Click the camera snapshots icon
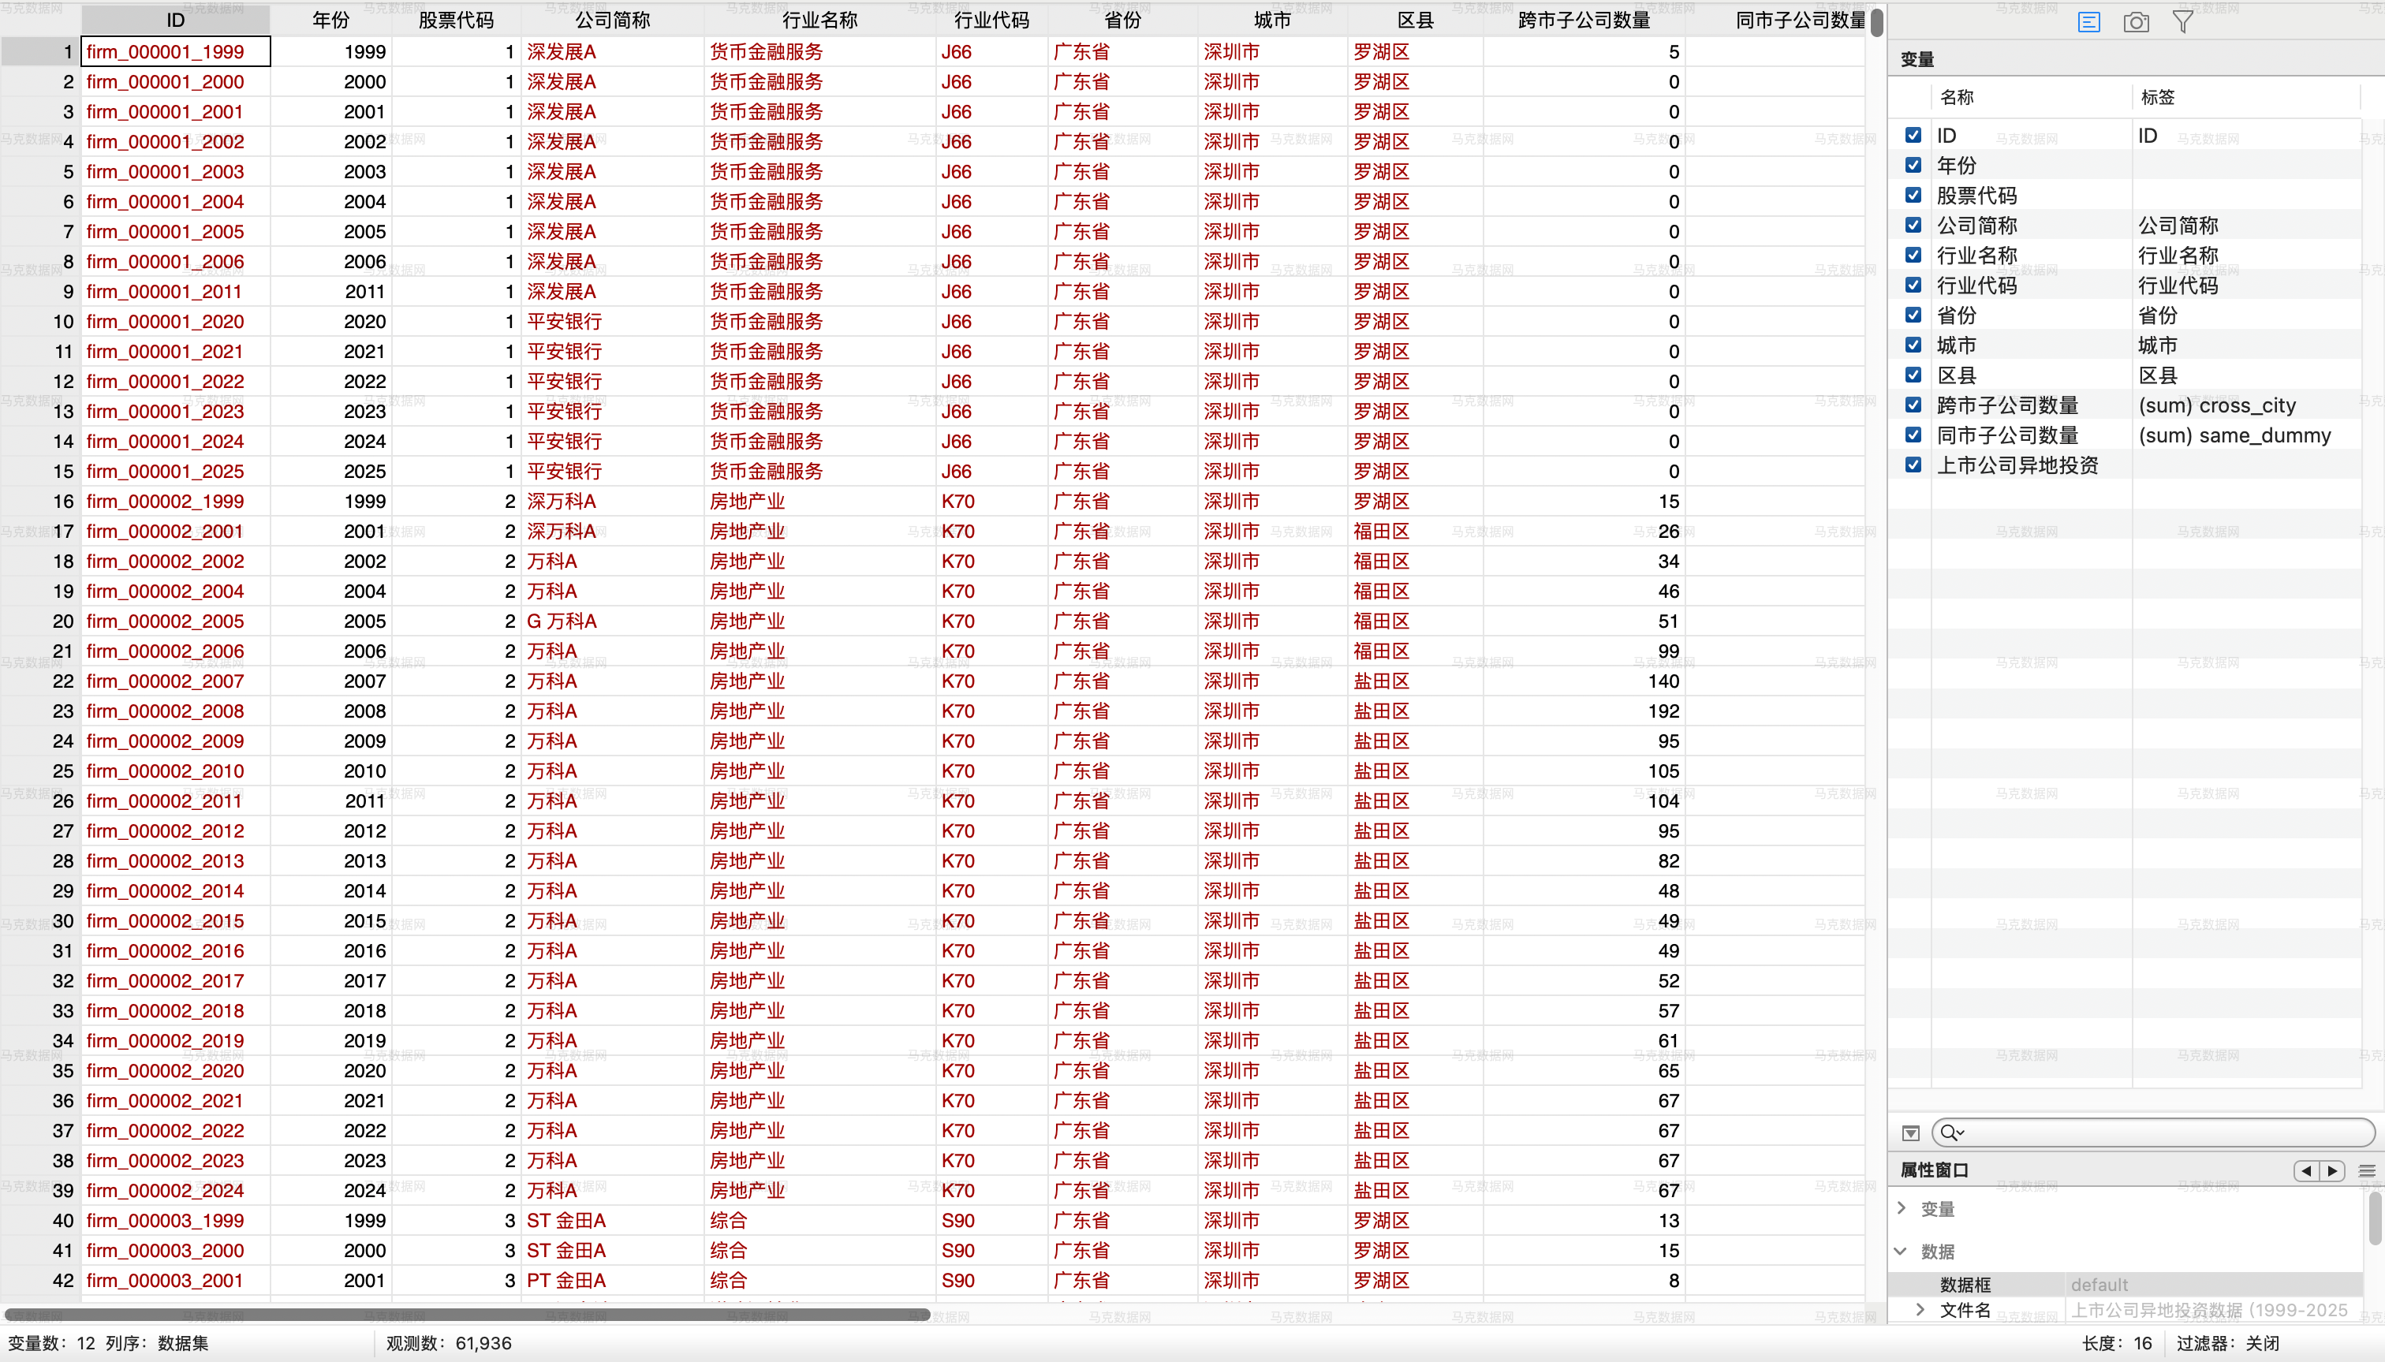The height and width of the screenshot is (1362, 2385). [2135, 21]
